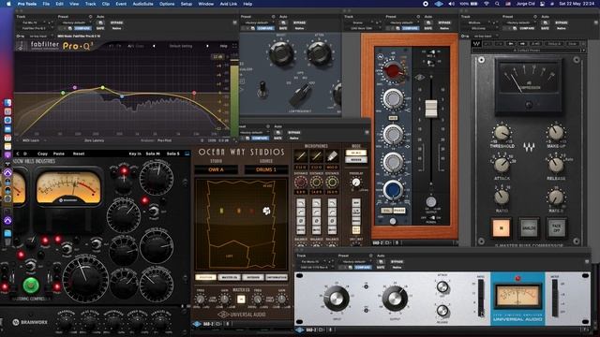Click the Help button in FabFilter Pro-Q 3
Image resolution: width=600 pixels, height=337 pixels.
pos(223,46)
